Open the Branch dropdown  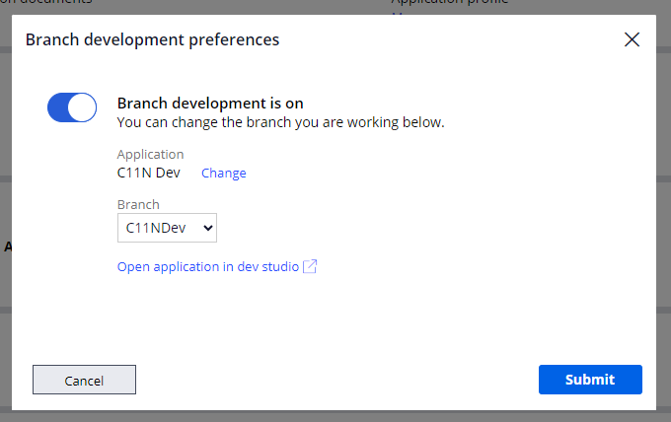(x=167, y=229)
